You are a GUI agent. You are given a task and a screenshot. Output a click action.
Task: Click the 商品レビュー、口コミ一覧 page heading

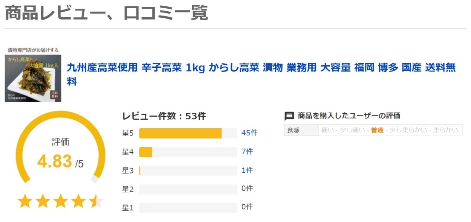pyautogui.click(x=106, y=13)
